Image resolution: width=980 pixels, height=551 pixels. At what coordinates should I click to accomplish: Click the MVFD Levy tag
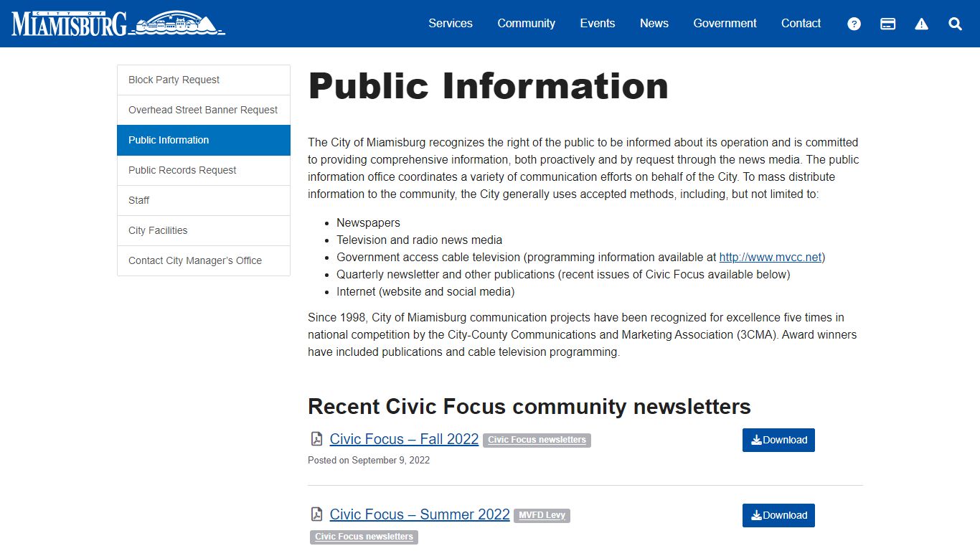542,515
